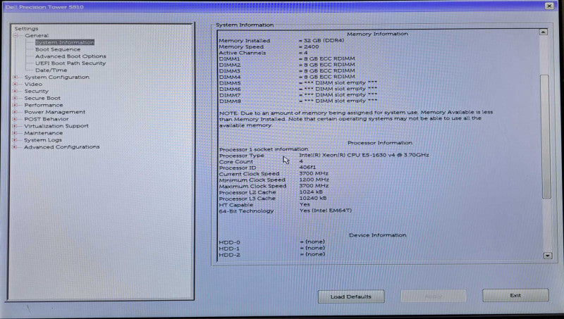Viewport: 564px width, 319px height.
Task: Expand the POST Behavior node
Action: (x=16, y=119)
